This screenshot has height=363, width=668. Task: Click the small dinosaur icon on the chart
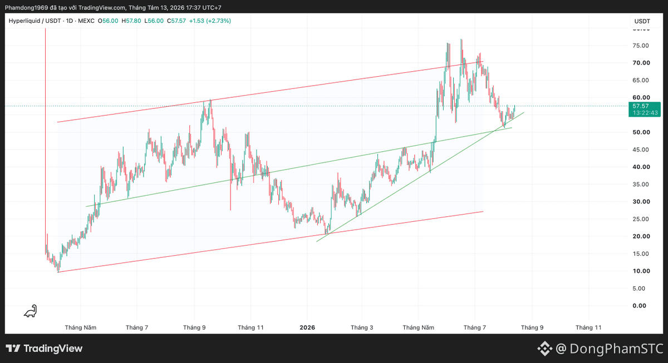tap(31, 311)
